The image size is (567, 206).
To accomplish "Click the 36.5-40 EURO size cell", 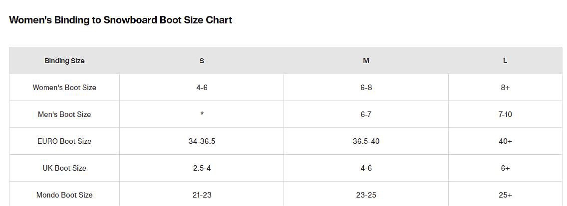I will click(366, 141).
